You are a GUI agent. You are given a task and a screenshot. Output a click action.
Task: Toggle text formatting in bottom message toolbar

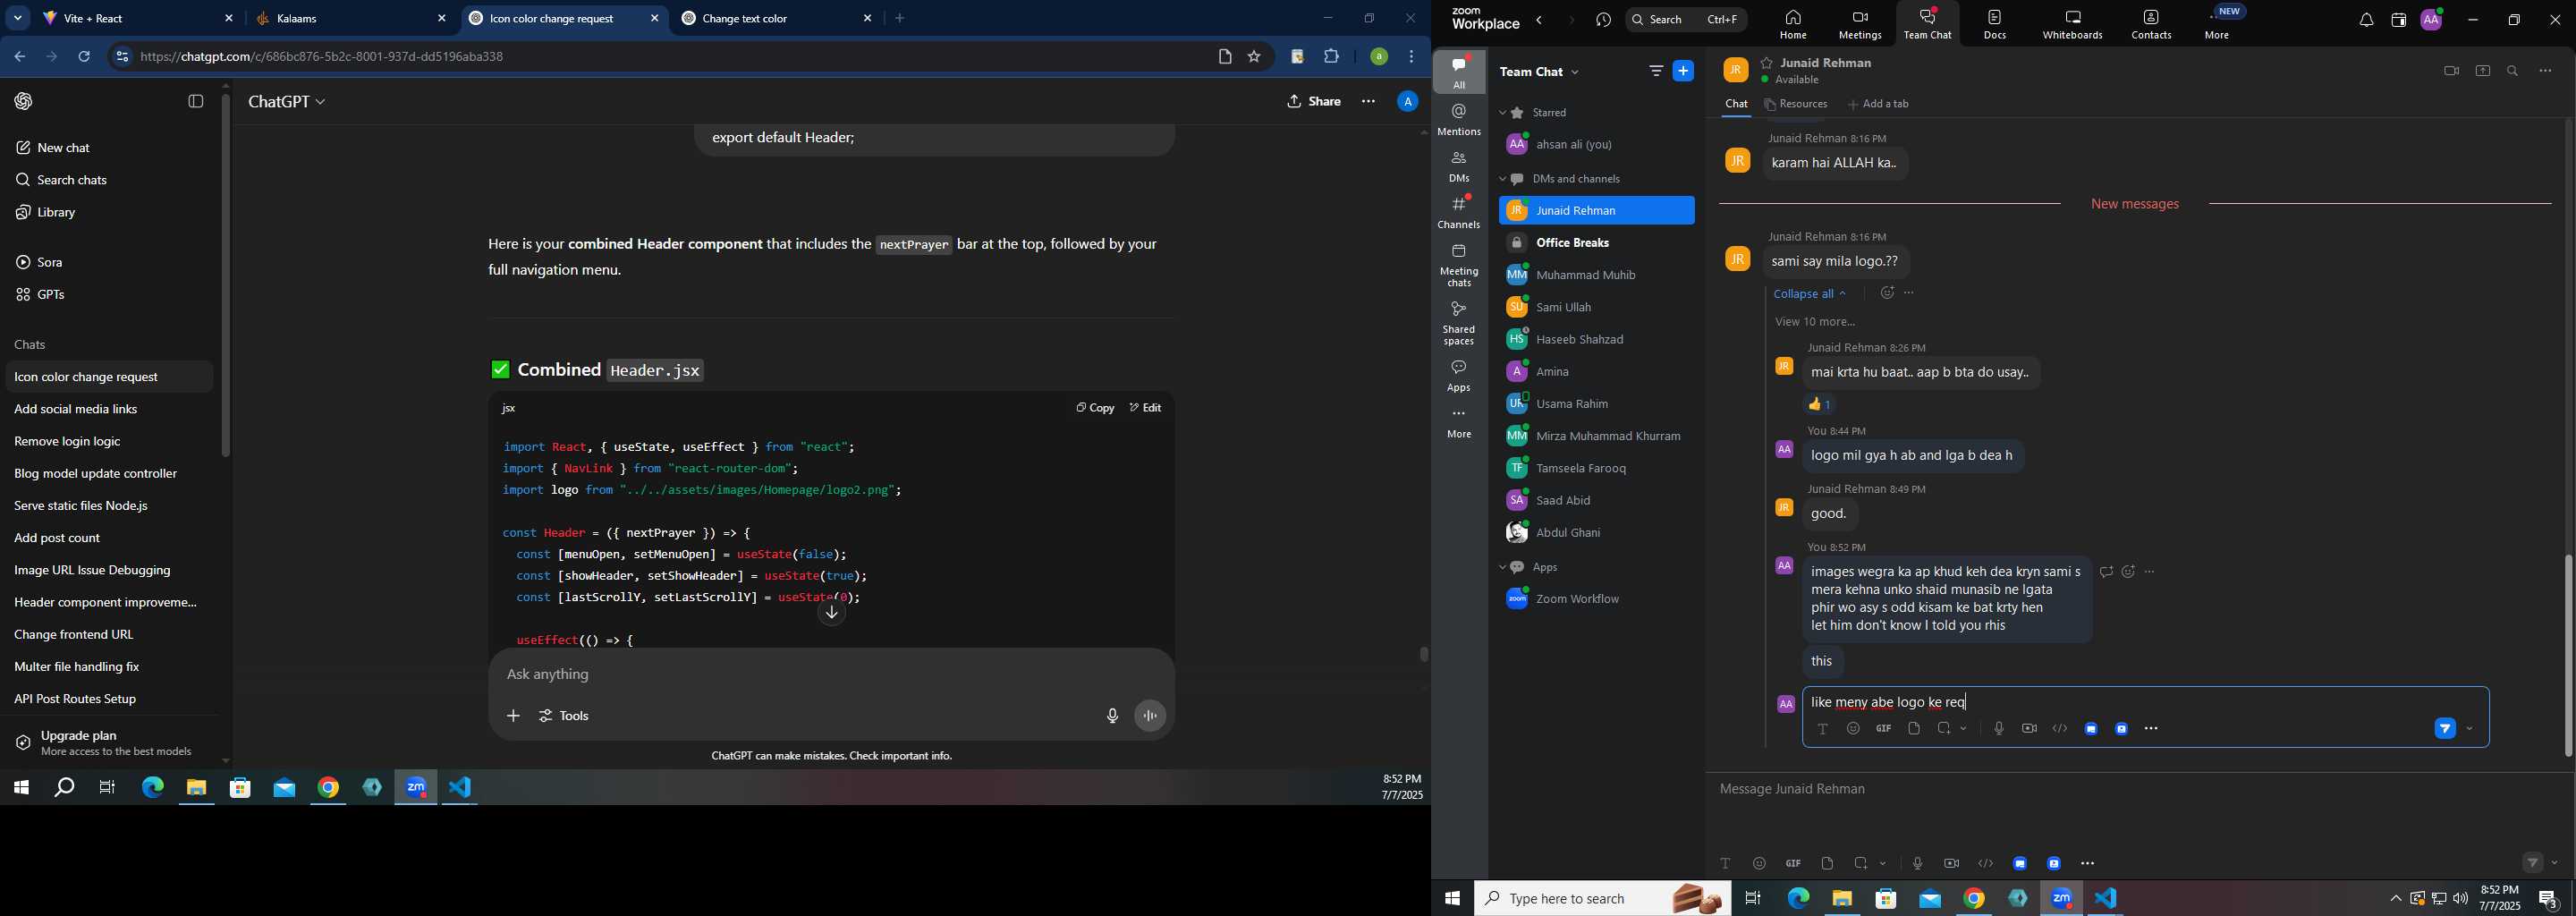pos(1725,863)
